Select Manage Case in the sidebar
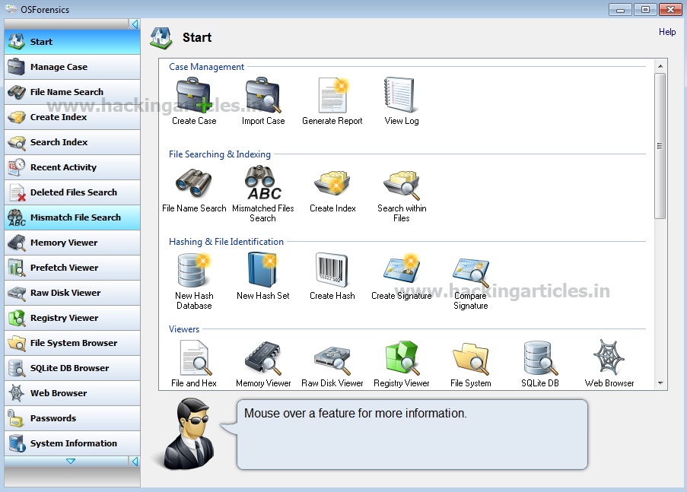Viewport: 687px width, 492px height. point(72,67)
